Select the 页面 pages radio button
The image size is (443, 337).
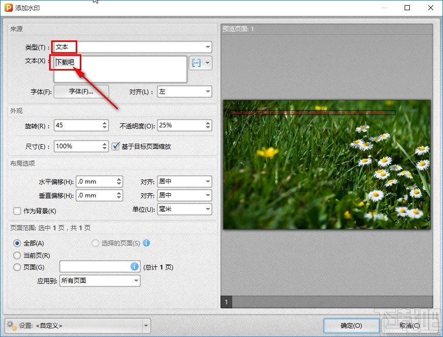tap(17, 267)
